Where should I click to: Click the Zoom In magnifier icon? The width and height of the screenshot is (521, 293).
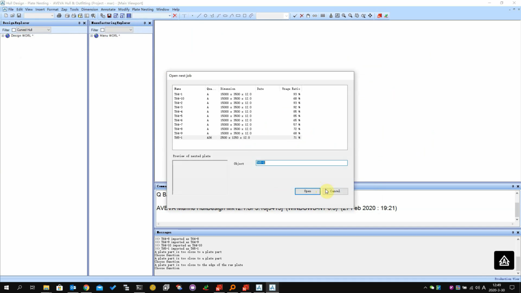click(344, 16)
